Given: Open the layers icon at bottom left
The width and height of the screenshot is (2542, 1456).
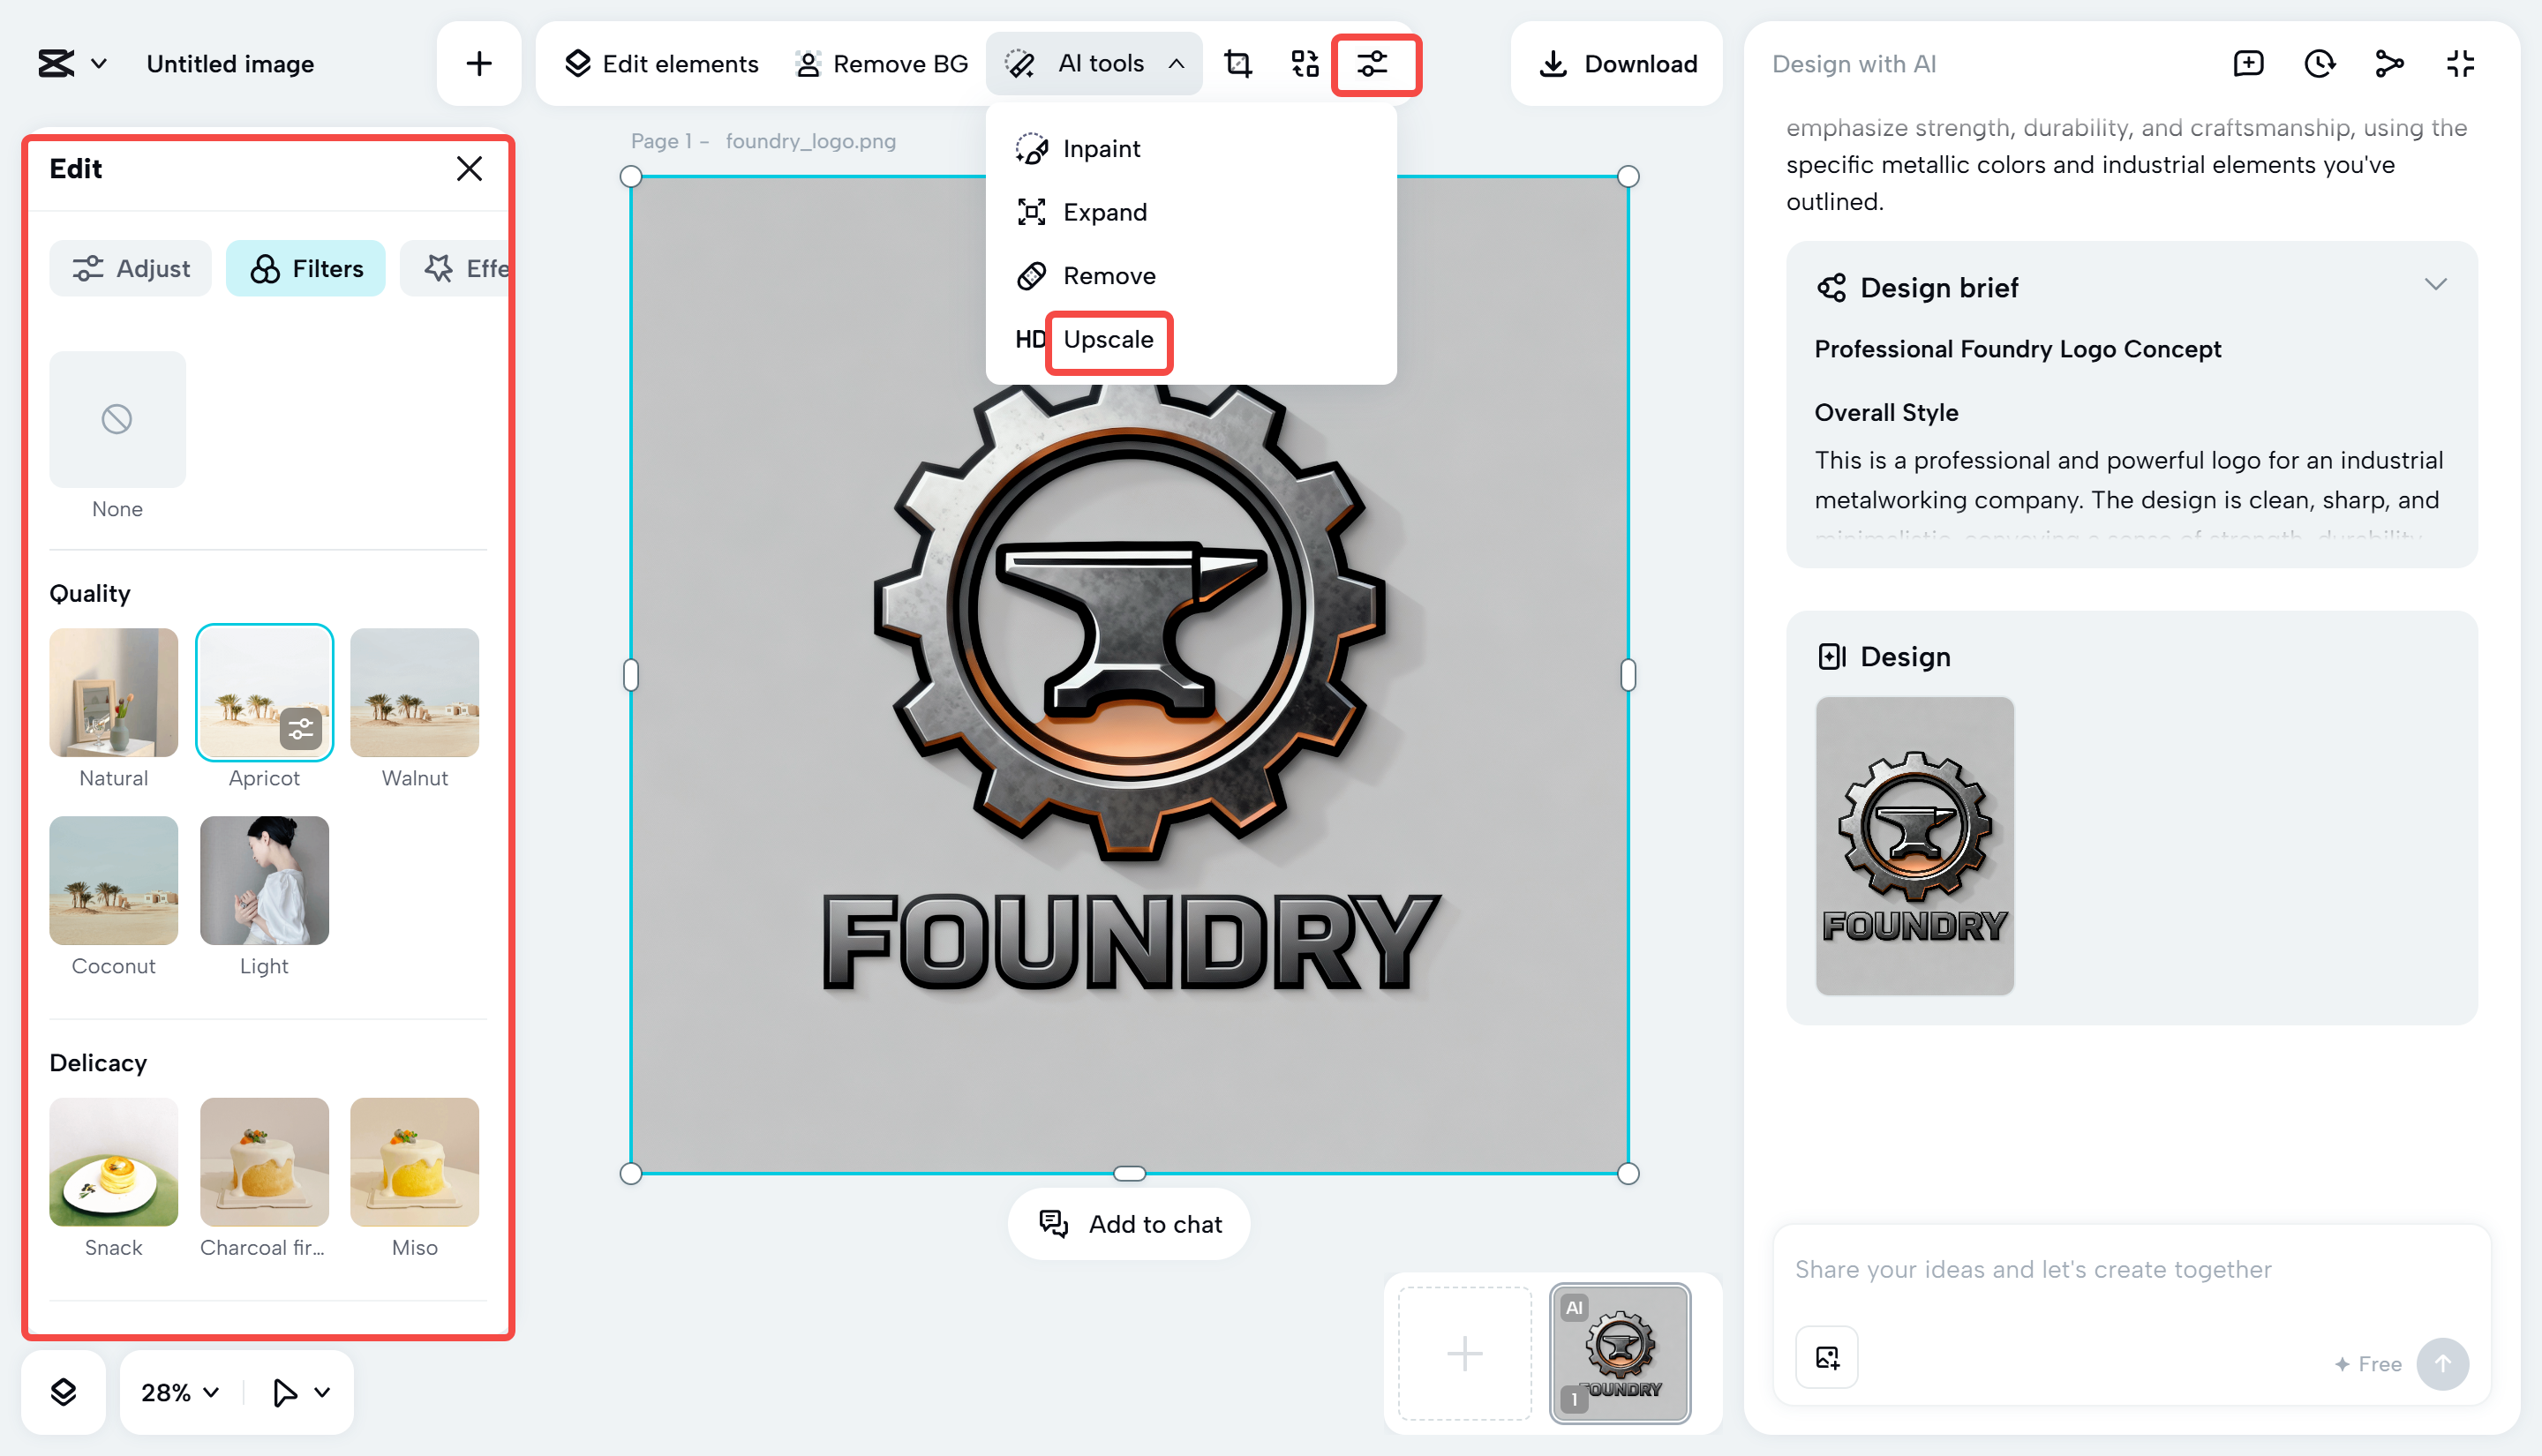Looking at the screenshot, I should tap(63, 1391).
